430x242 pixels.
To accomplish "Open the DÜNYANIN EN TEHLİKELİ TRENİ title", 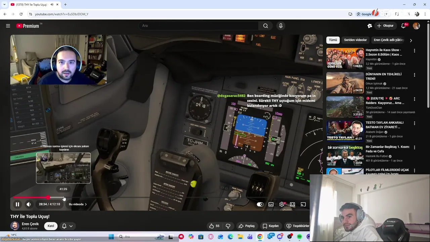I will 383,76.
